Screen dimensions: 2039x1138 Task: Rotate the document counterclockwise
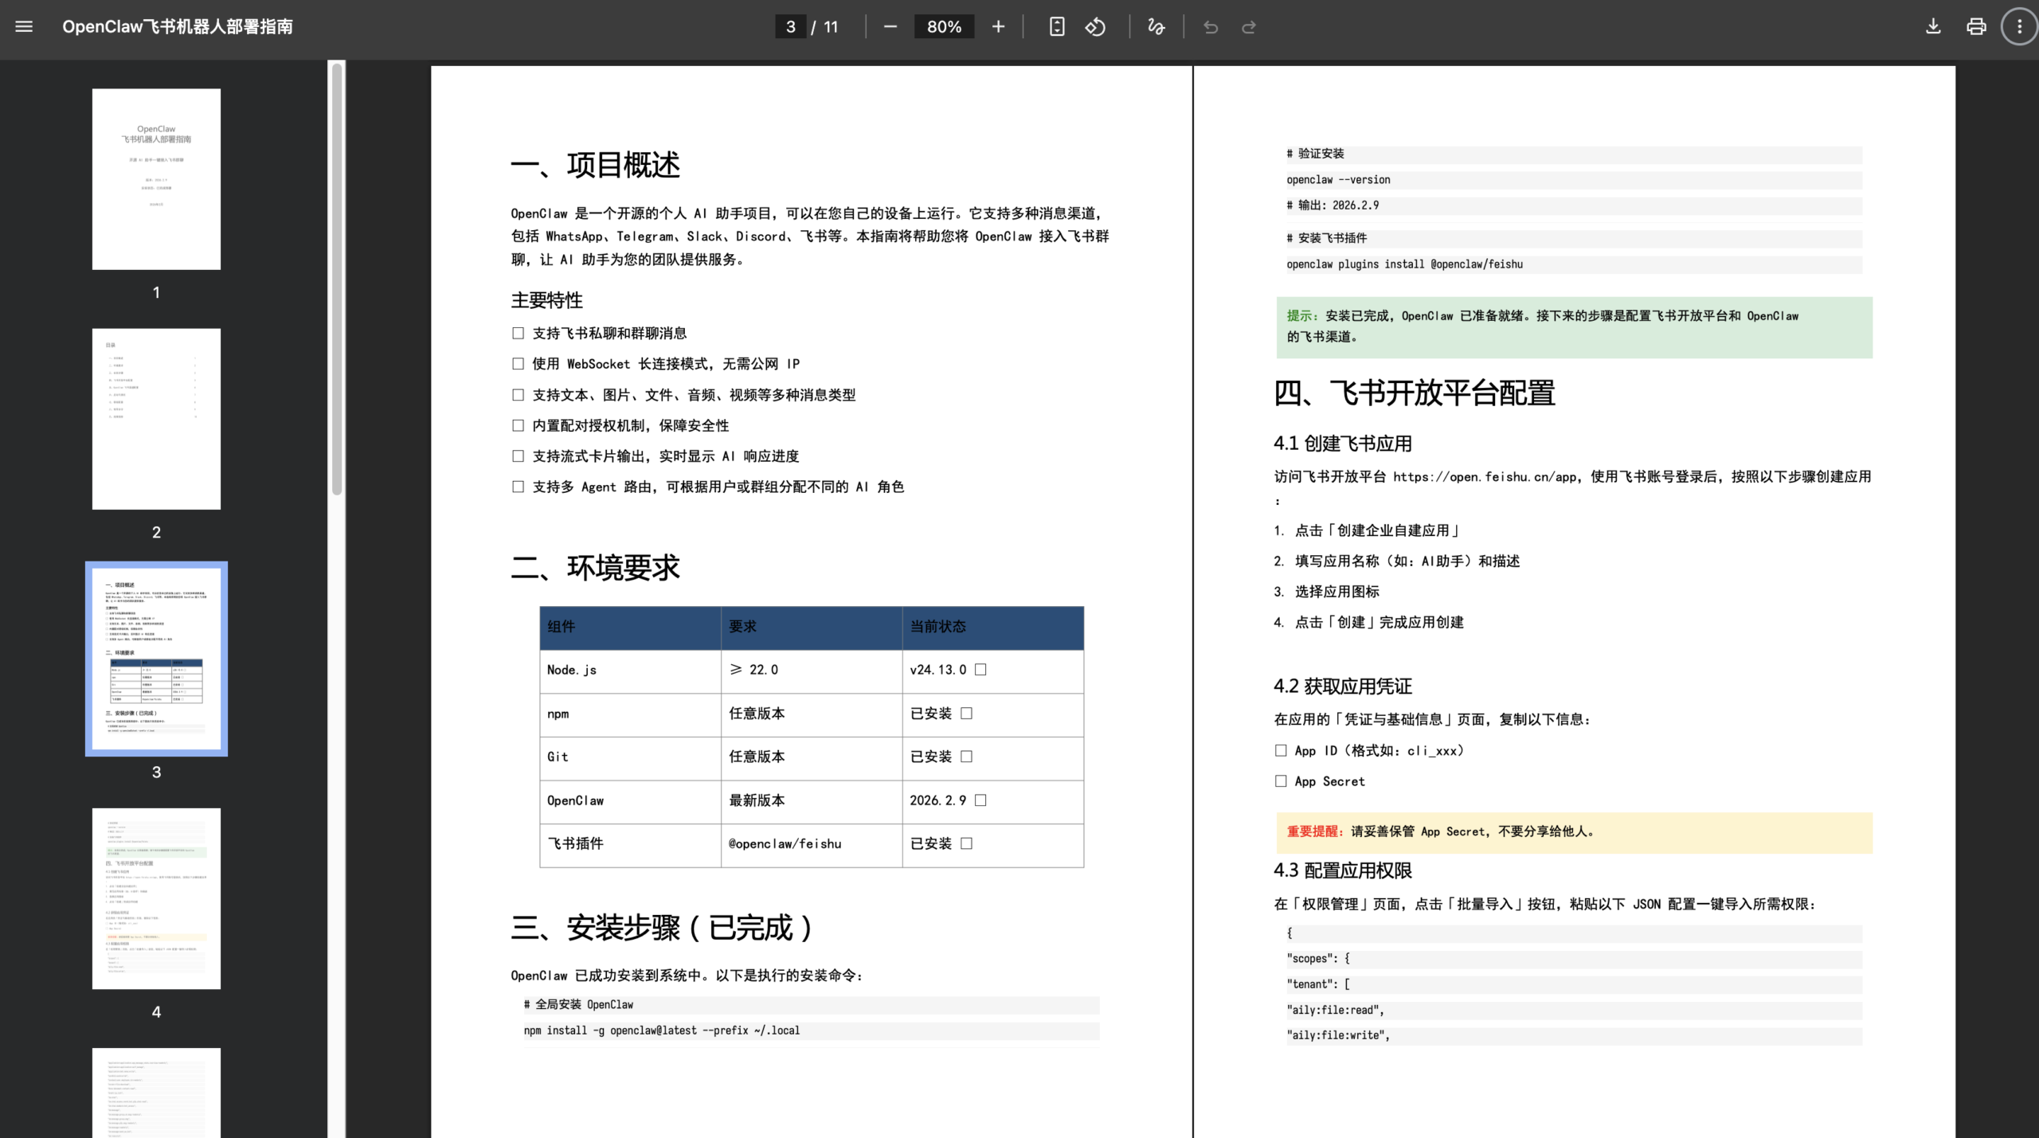tap(1096, 26)
